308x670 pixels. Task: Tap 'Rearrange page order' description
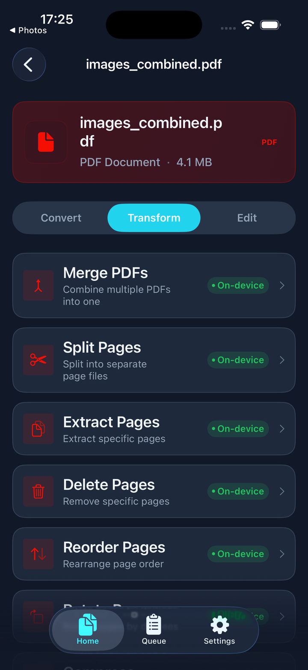113,564
